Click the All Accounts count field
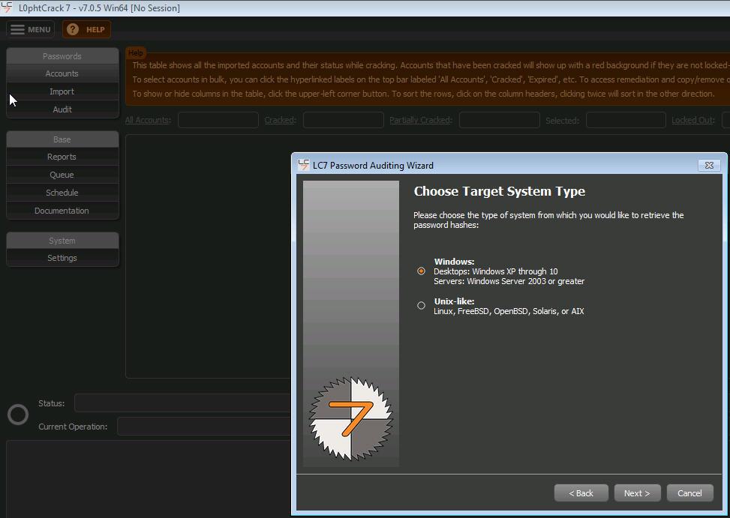 [x=218, y=120]
